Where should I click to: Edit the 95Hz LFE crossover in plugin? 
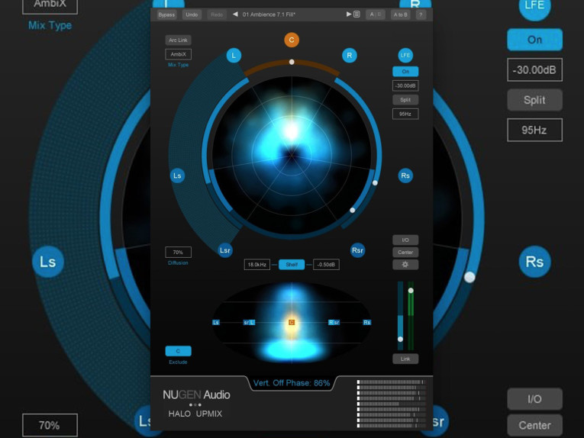coord(405,114)
